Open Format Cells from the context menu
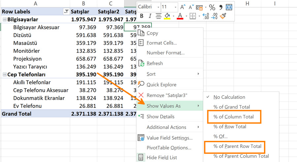The width and height of the screenshot is (297, 162). (162, 43)
